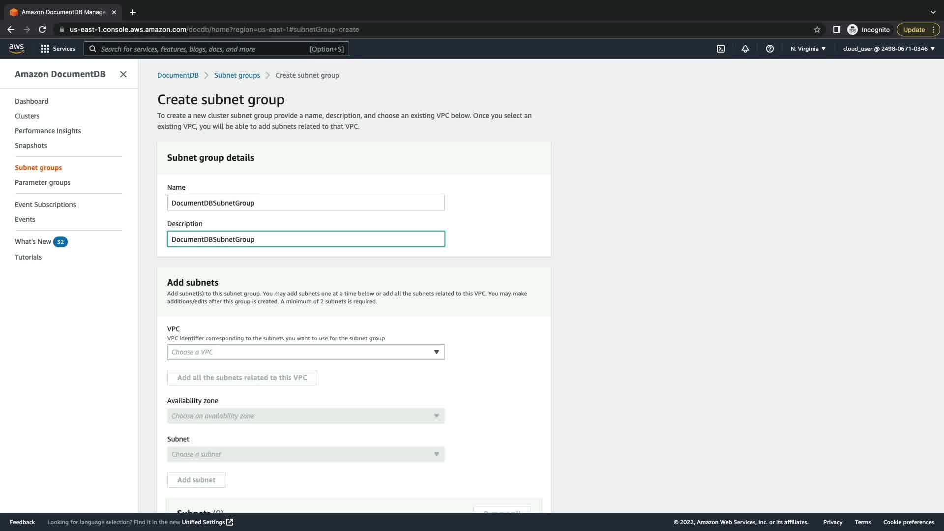The height and width of the screenshot is (531, 944).
Task: Click Add all the subnets related button
Action: coord(242,378)
